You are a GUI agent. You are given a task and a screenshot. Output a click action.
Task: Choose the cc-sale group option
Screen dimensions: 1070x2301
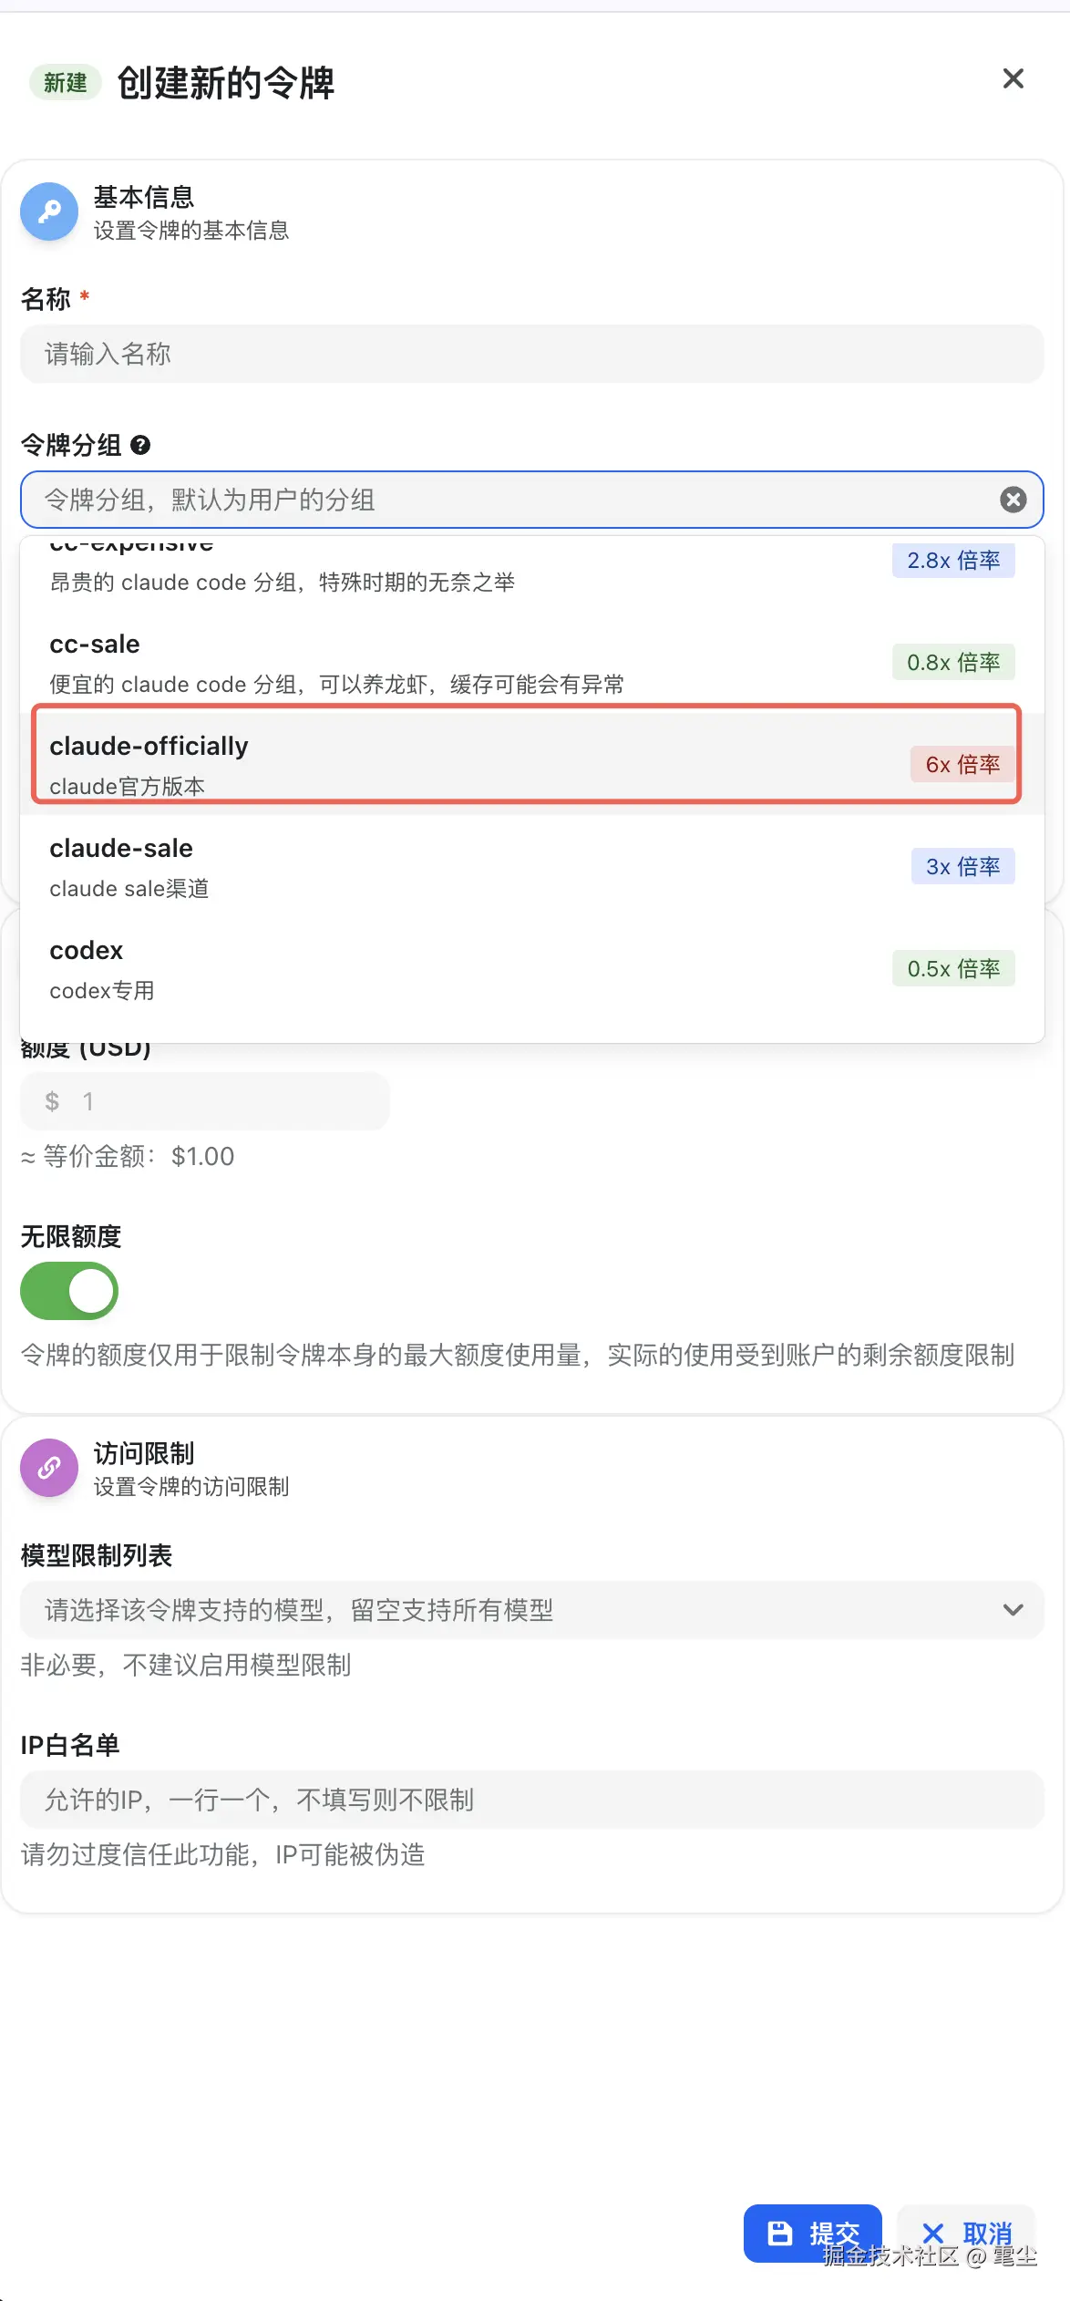(532, 663)
